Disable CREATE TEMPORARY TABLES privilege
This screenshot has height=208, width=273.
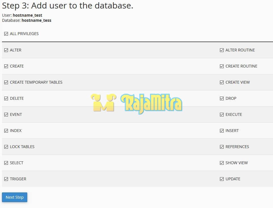click(6, 83)
